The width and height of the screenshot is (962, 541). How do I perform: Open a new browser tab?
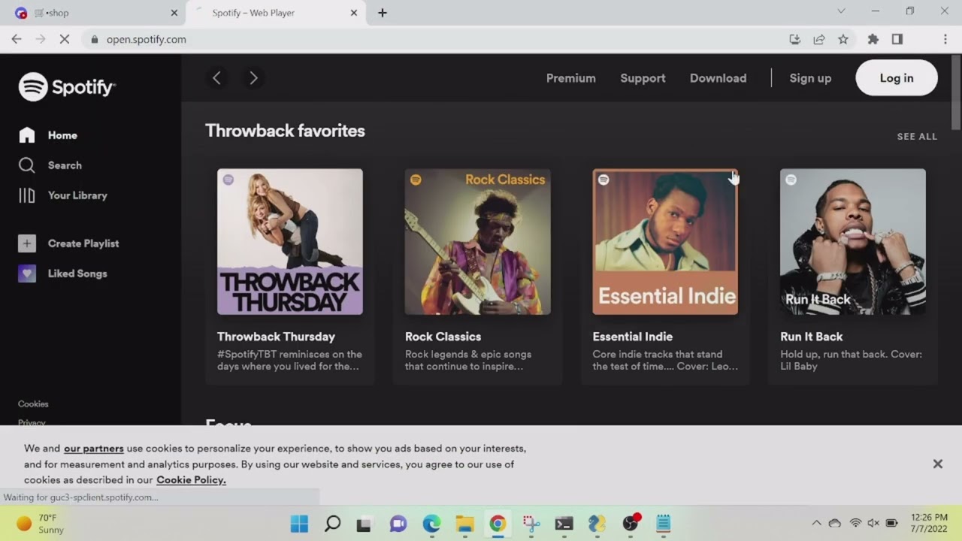383,13
